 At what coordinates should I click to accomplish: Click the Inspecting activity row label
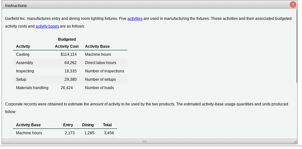pos(25,71)
